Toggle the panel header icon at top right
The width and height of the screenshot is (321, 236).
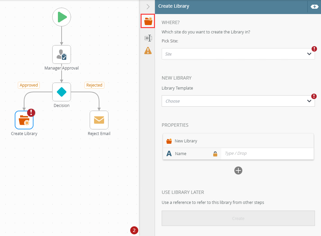click(314, 6)
